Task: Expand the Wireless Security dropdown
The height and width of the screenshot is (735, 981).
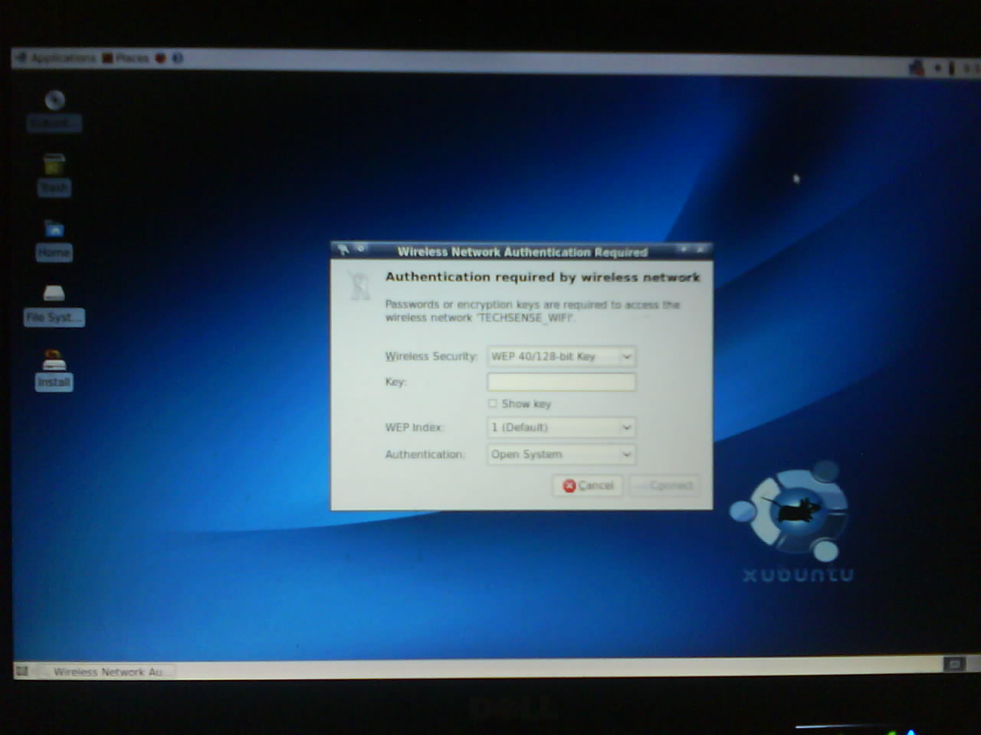Action: [561, 357]
